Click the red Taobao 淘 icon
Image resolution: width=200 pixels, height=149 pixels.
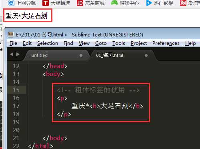coord(183,3)
